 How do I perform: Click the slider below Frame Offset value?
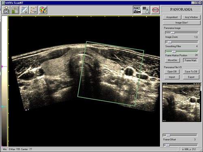pyautogui.click(x=181, y=145)
